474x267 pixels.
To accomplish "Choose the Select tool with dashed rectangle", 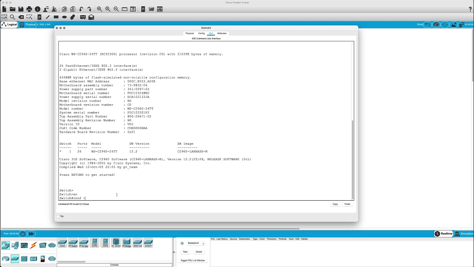I will coord(4,17).
